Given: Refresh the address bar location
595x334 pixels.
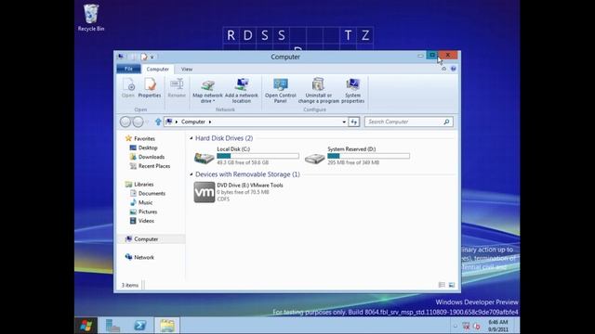Looking at the screenshot, I should pyautogui.click(x=353, y=122).
